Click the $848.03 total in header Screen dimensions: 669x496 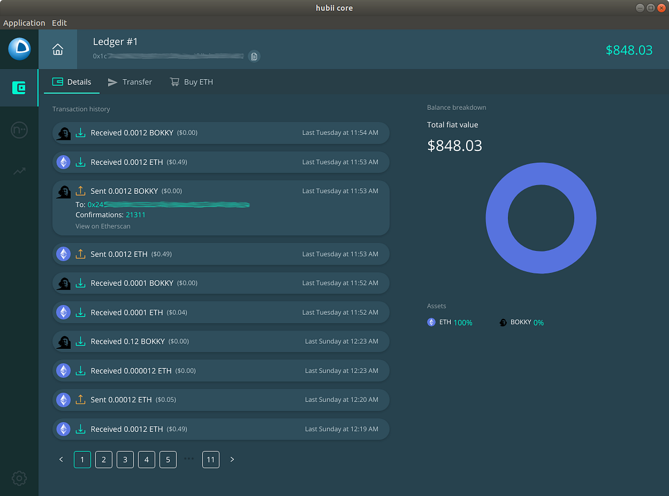(629, 50)
